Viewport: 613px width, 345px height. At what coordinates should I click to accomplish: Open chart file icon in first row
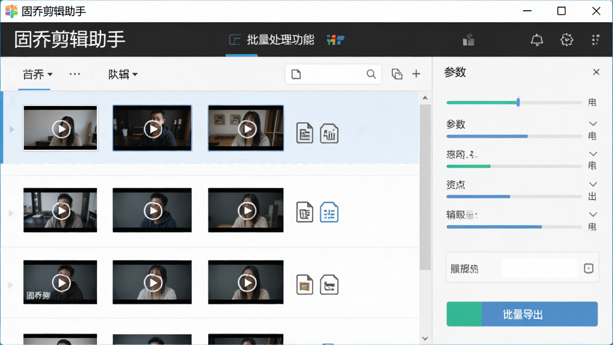pos(329,133)
